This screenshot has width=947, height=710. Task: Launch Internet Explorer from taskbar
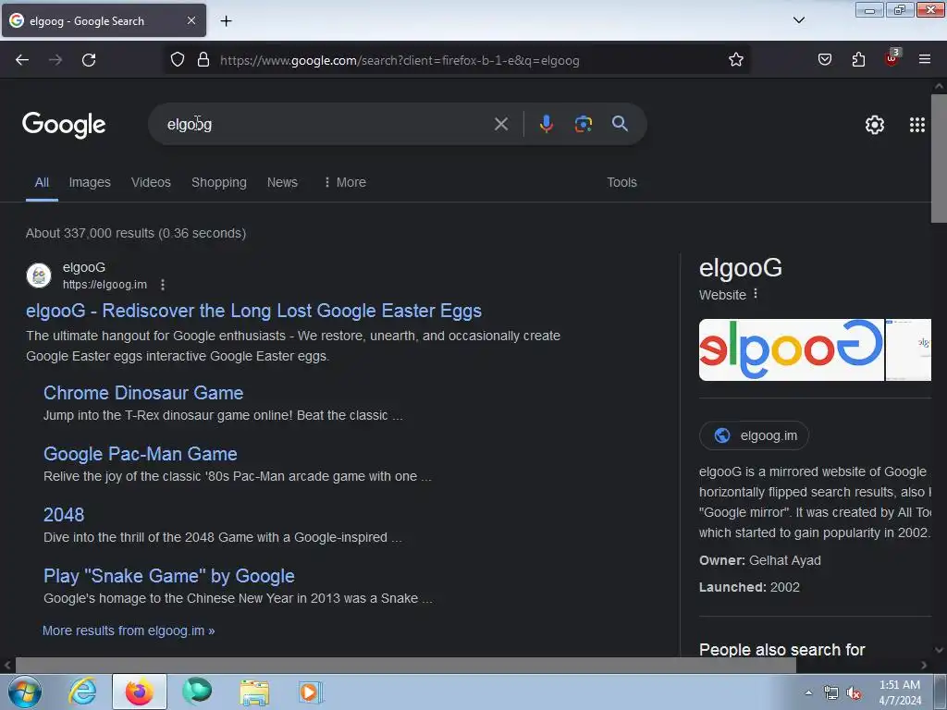pyautogui.click(x=82, y=692)
